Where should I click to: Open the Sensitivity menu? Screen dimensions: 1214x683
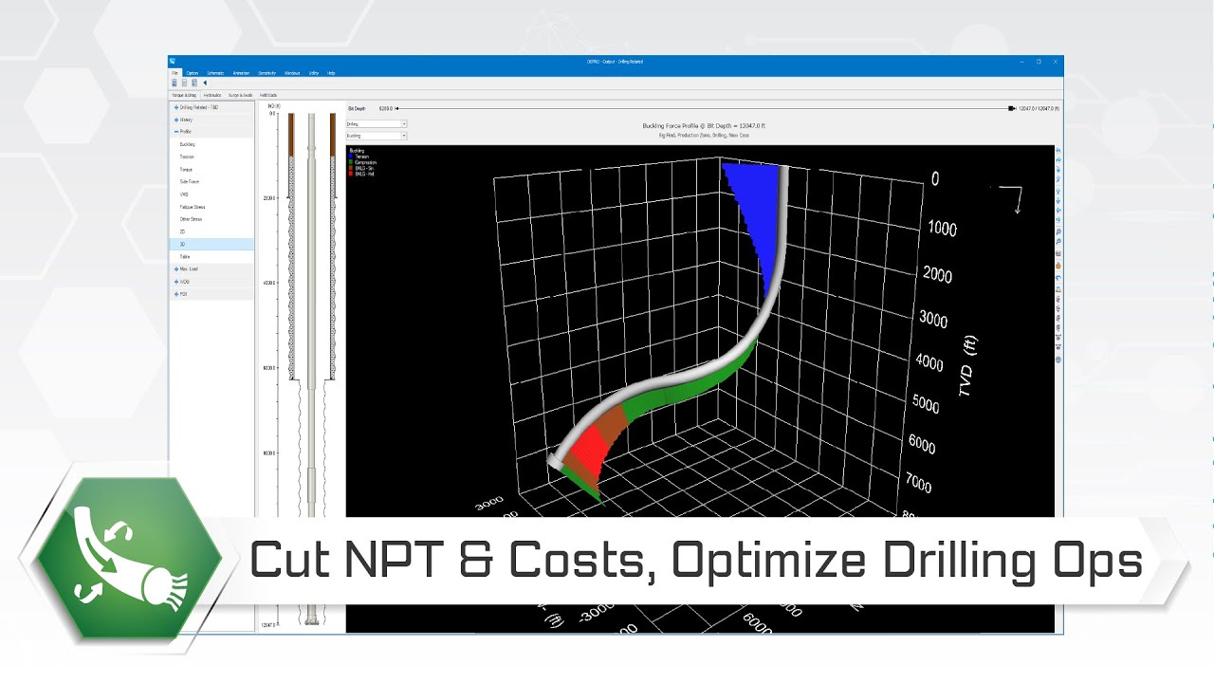pyautogui.click(x=267, y=73)
